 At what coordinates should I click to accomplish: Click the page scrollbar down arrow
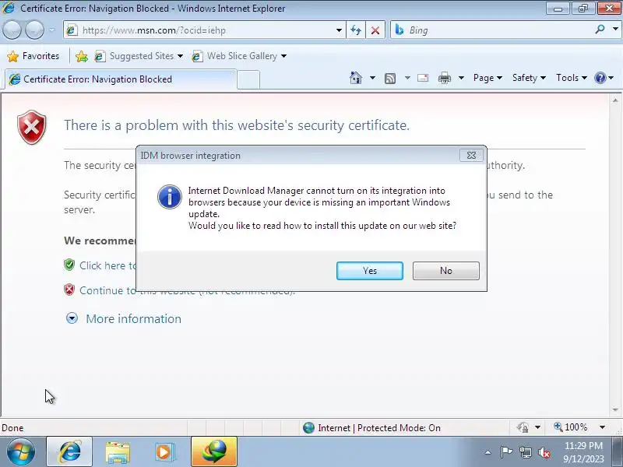click(615, 409)
